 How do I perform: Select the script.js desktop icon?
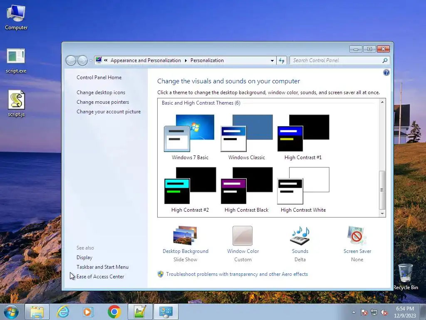16,103
